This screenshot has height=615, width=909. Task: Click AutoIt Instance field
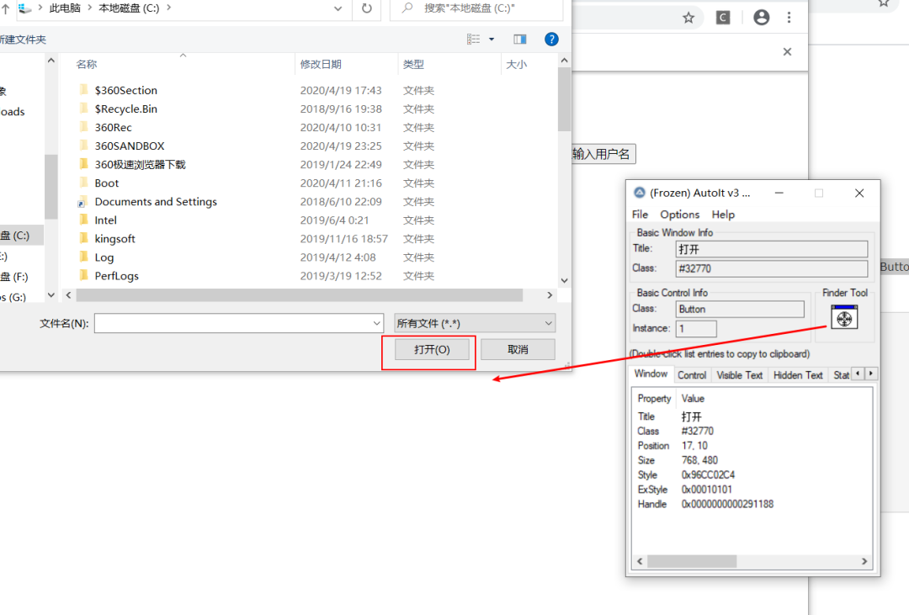(696, 329)
